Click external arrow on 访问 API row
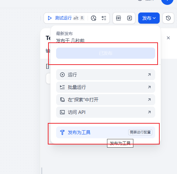The width and height of the screenshot is (177, 174). point(149,112)
